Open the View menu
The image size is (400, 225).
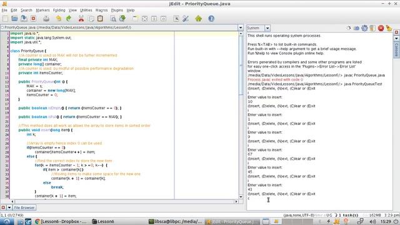[72, 10]
